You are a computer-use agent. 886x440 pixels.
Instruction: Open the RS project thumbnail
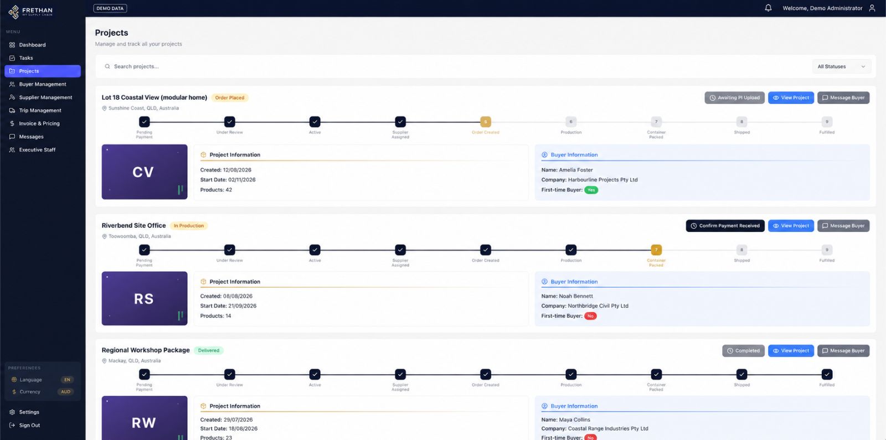[145, 299]
